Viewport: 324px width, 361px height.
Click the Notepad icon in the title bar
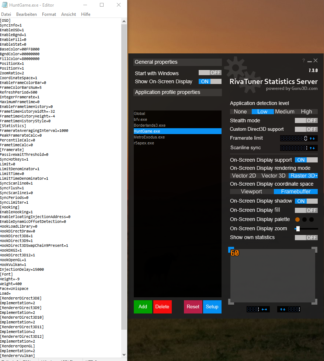(5, 5)
